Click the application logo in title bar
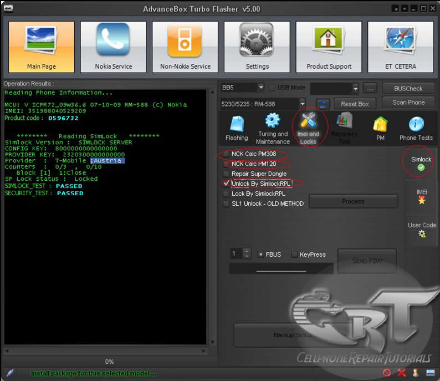 (x=8, y=8)
